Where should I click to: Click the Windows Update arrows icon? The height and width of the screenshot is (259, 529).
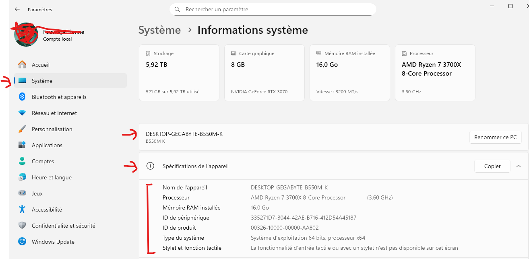22,242
